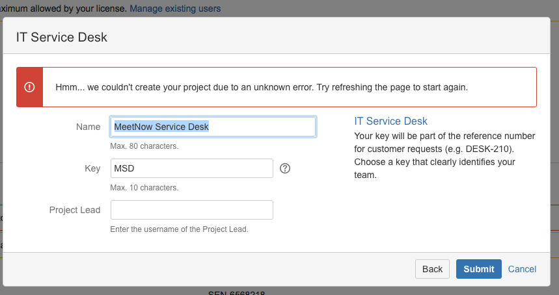Open the Manage existing users link

[x=175, y=8]
